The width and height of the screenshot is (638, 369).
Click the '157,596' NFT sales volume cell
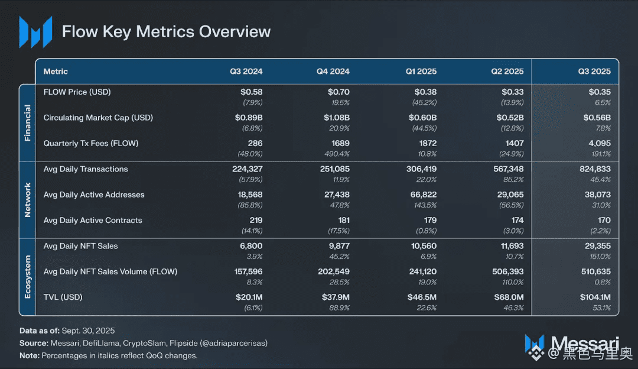coord(248,271)
